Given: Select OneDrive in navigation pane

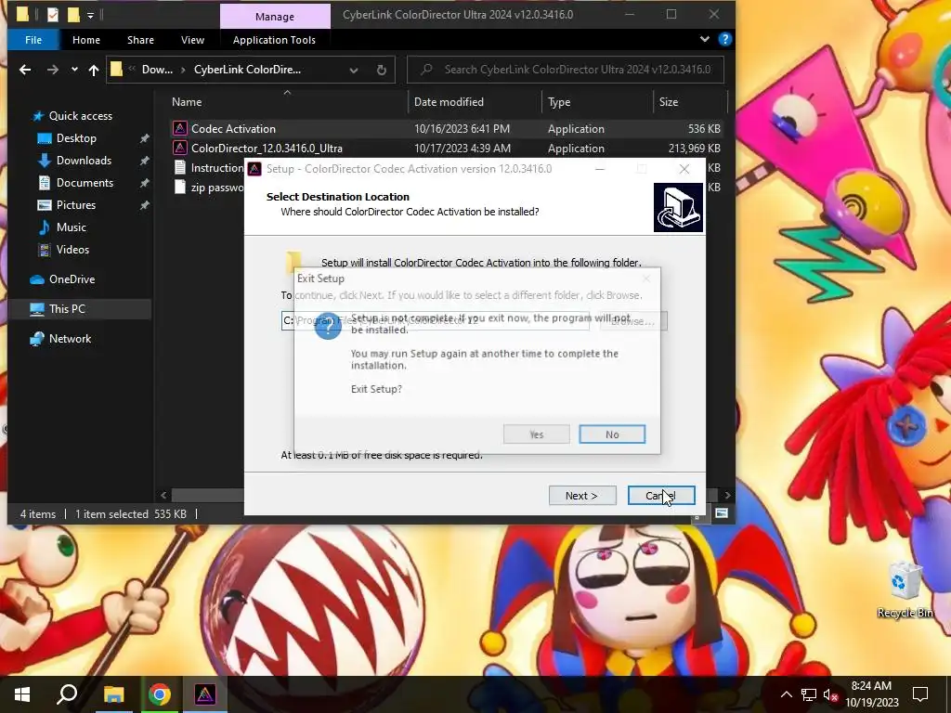Looking at the screenshot, I should [72, 279].
